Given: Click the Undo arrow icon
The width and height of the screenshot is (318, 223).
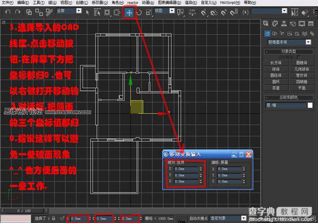Looking at the screenshot, I should tap(8, 12).
